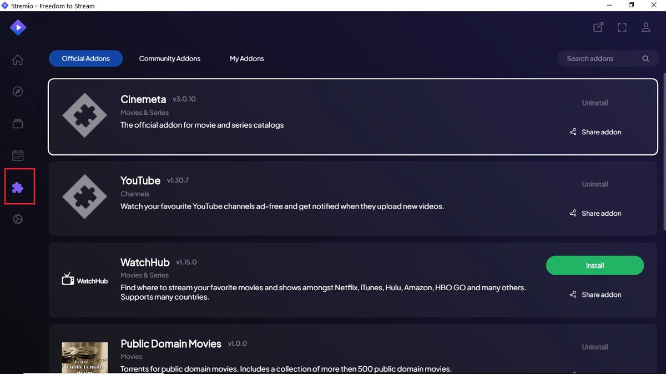Click the YouTube addon puzzle logo
This screenshot has height=374, width=666.
click(x=84, y=198)
